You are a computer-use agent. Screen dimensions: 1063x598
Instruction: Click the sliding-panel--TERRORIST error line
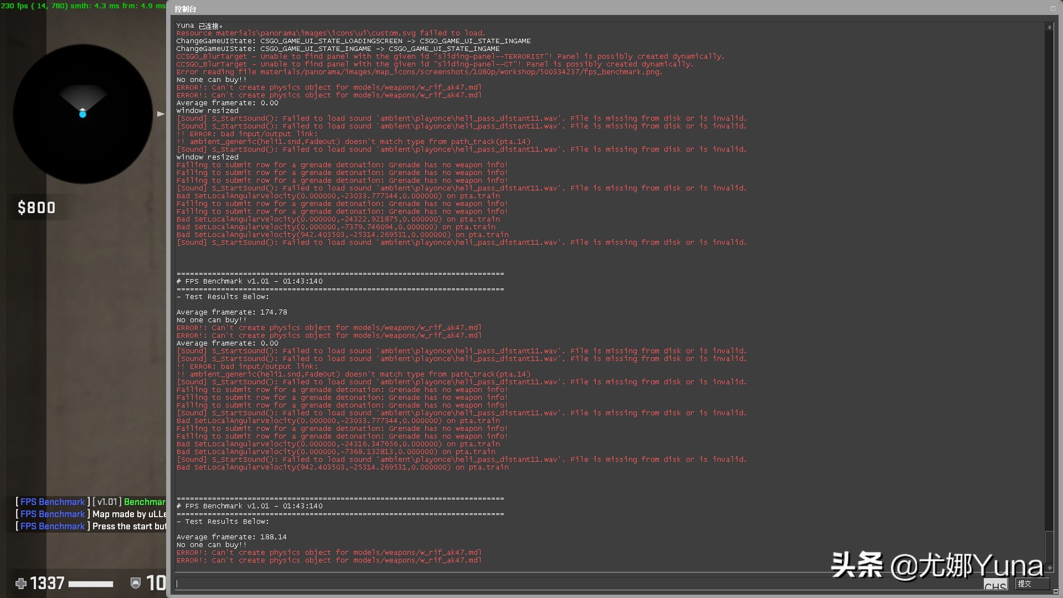point(450,56)
